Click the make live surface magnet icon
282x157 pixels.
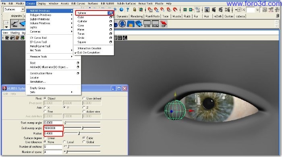click(175, 10)
